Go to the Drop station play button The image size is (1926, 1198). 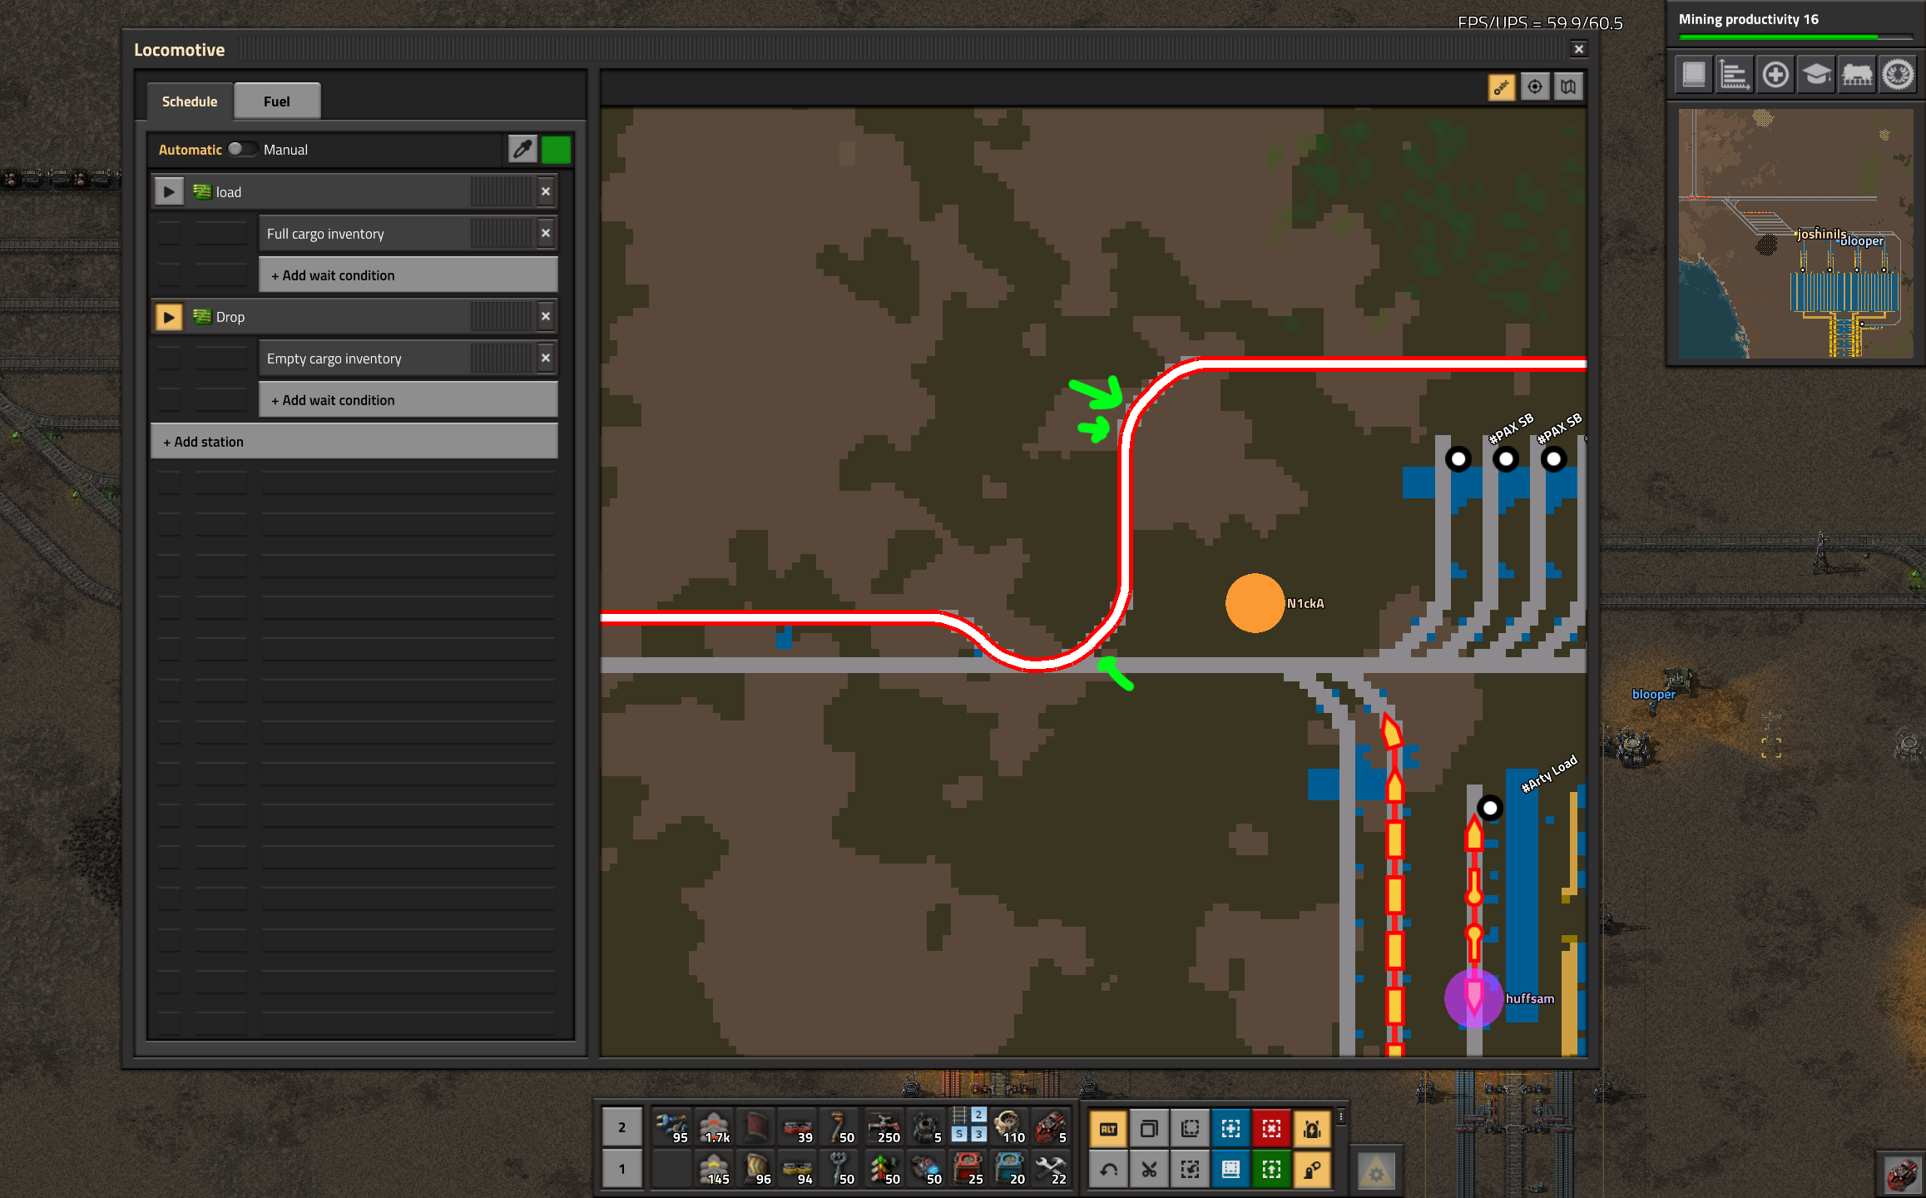point(169,317)
